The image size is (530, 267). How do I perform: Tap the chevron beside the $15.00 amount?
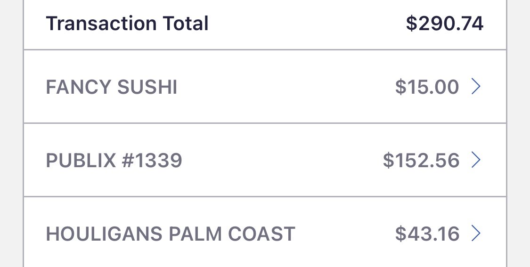tap(476, 87)
